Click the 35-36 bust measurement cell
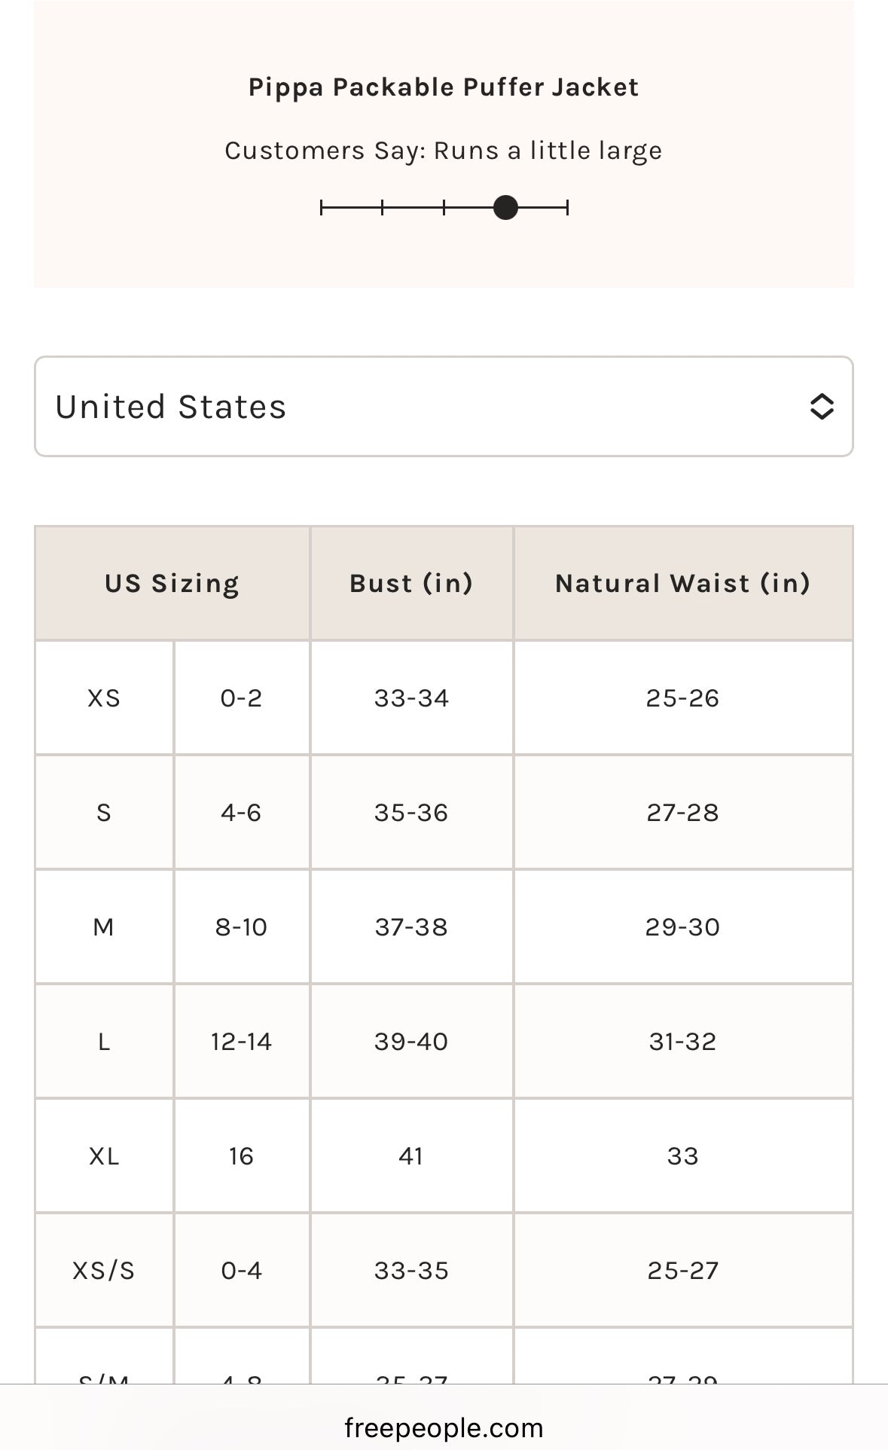Viewport: 888px width, 1450px height. tap(412, 813)
